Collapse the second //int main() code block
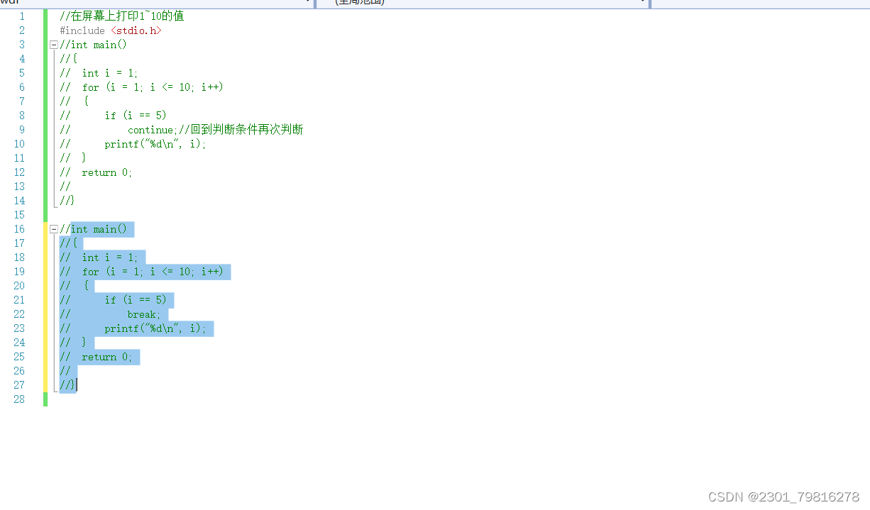870x510 pixels. click(53, 228)
